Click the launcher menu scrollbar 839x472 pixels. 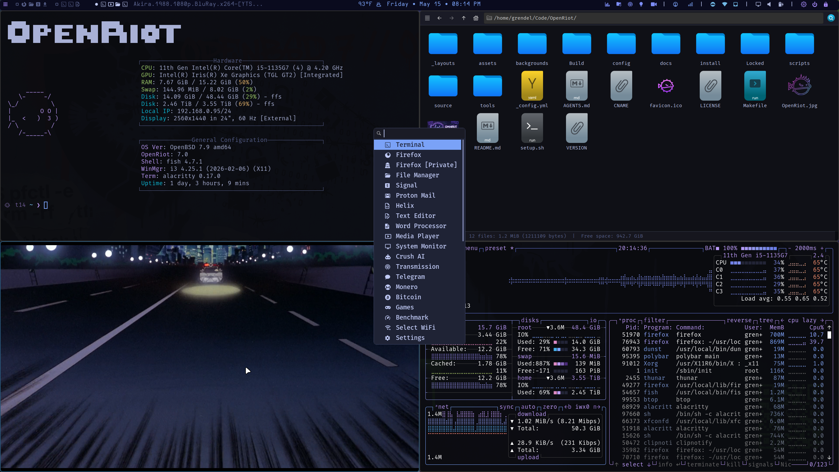(463, 190)
